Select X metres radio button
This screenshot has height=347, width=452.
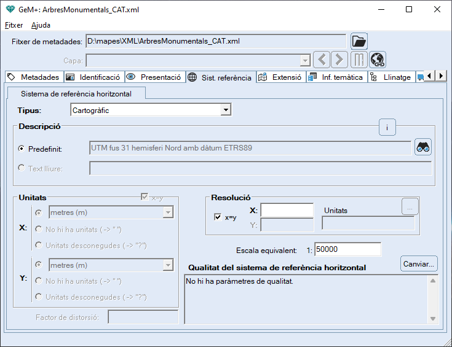click(x=39, y=213)
